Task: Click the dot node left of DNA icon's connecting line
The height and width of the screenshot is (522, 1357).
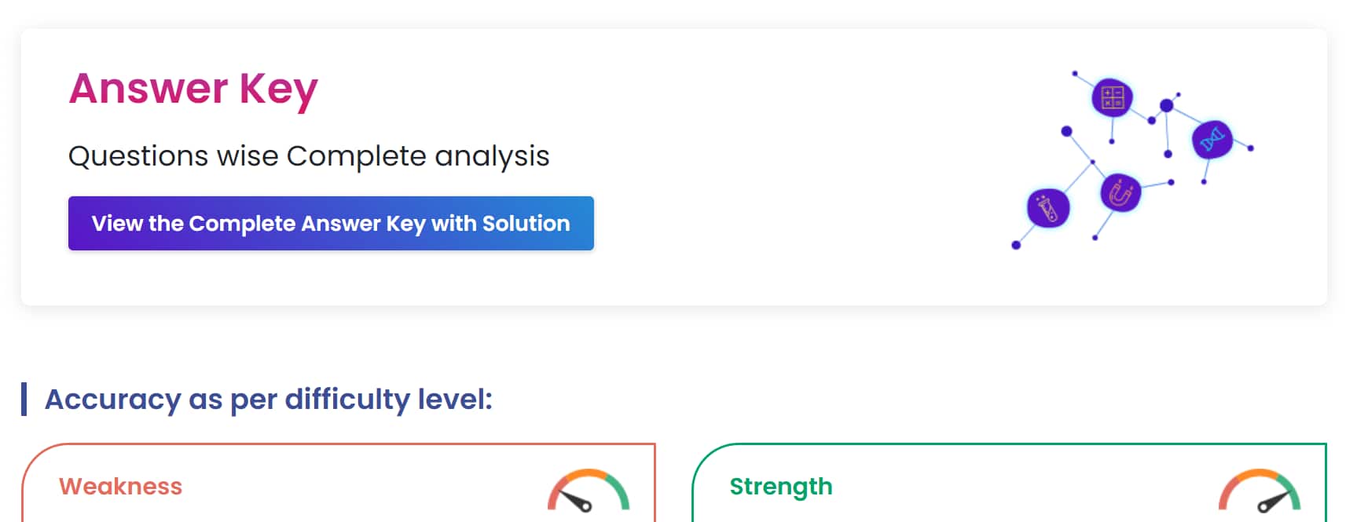Action: click(x=1152, y=121)
